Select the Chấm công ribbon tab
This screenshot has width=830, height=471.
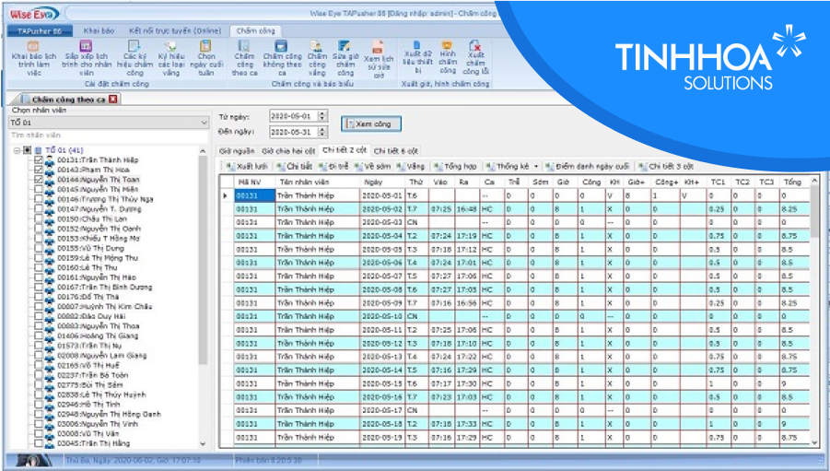[256, 30]
